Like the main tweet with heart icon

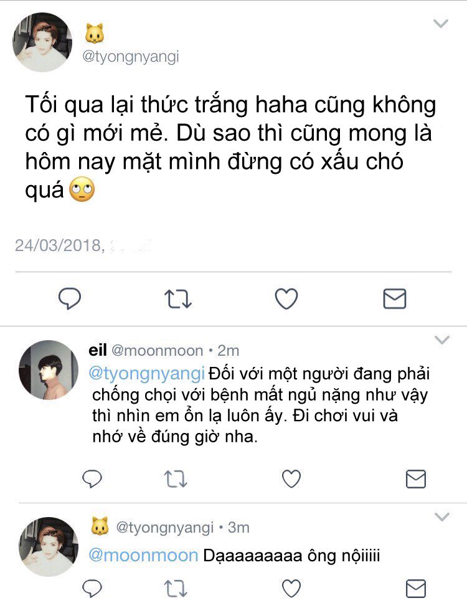click(x=286, y=299)
